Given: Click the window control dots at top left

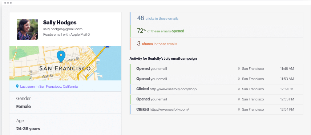Looking at the screenshot, I should tap(8, 3).
